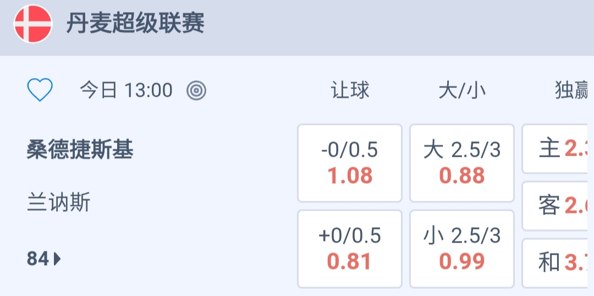This screenshot has width=594, height=296.
Task: Choose 和 draw odds
Action: click(x=558, y=263)
